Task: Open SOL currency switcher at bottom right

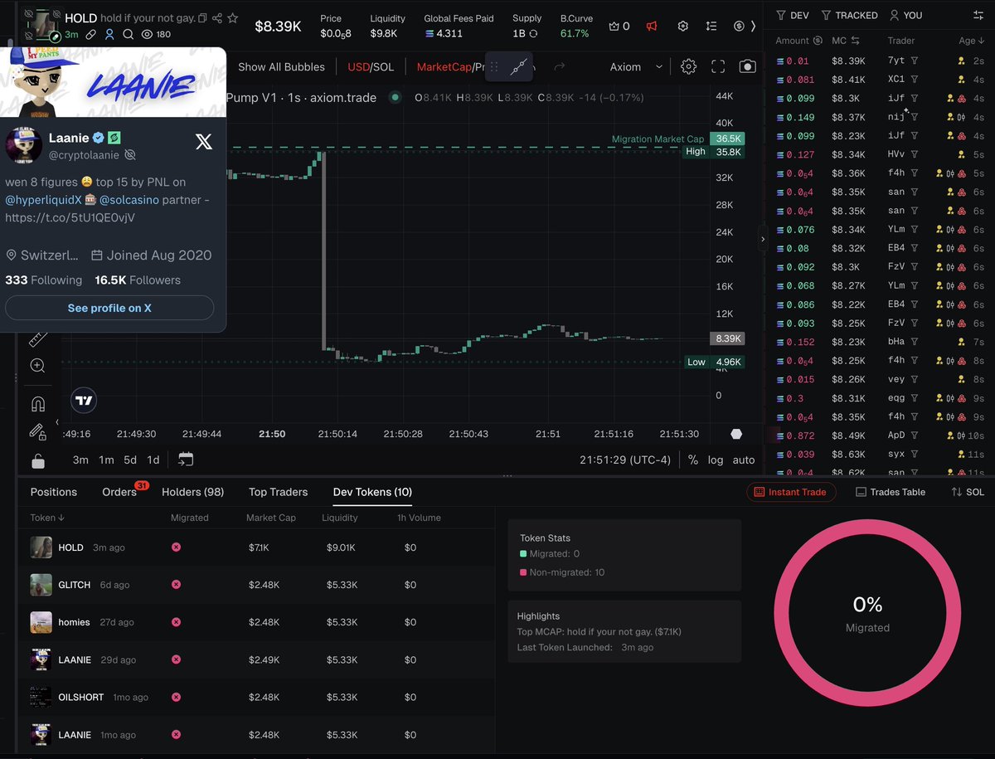Action: pos(968,492)
